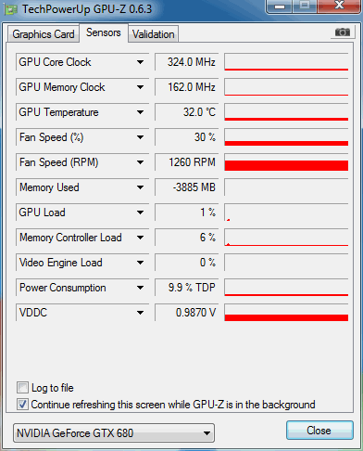Uncheck Continue refreshing in background checkbox

point(22,404)
